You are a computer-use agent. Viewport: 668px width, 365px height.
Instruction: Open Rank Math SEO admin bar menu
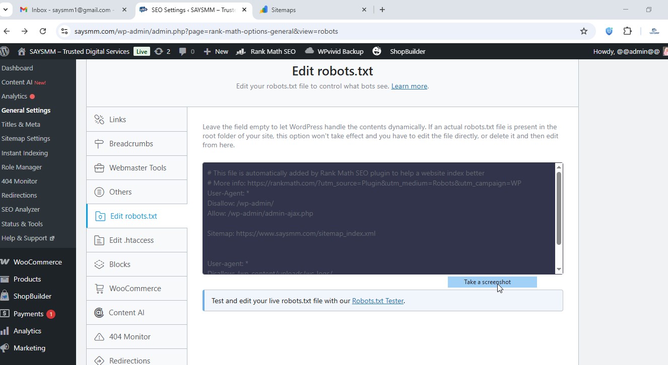[x=266, y=51]
